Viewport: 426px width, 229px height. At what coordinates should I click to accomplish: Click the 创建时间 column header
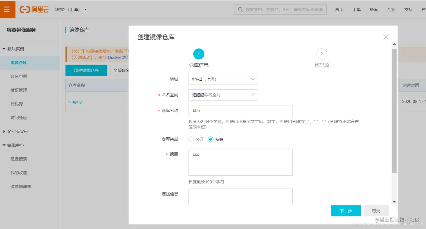[x=411, y=85]
